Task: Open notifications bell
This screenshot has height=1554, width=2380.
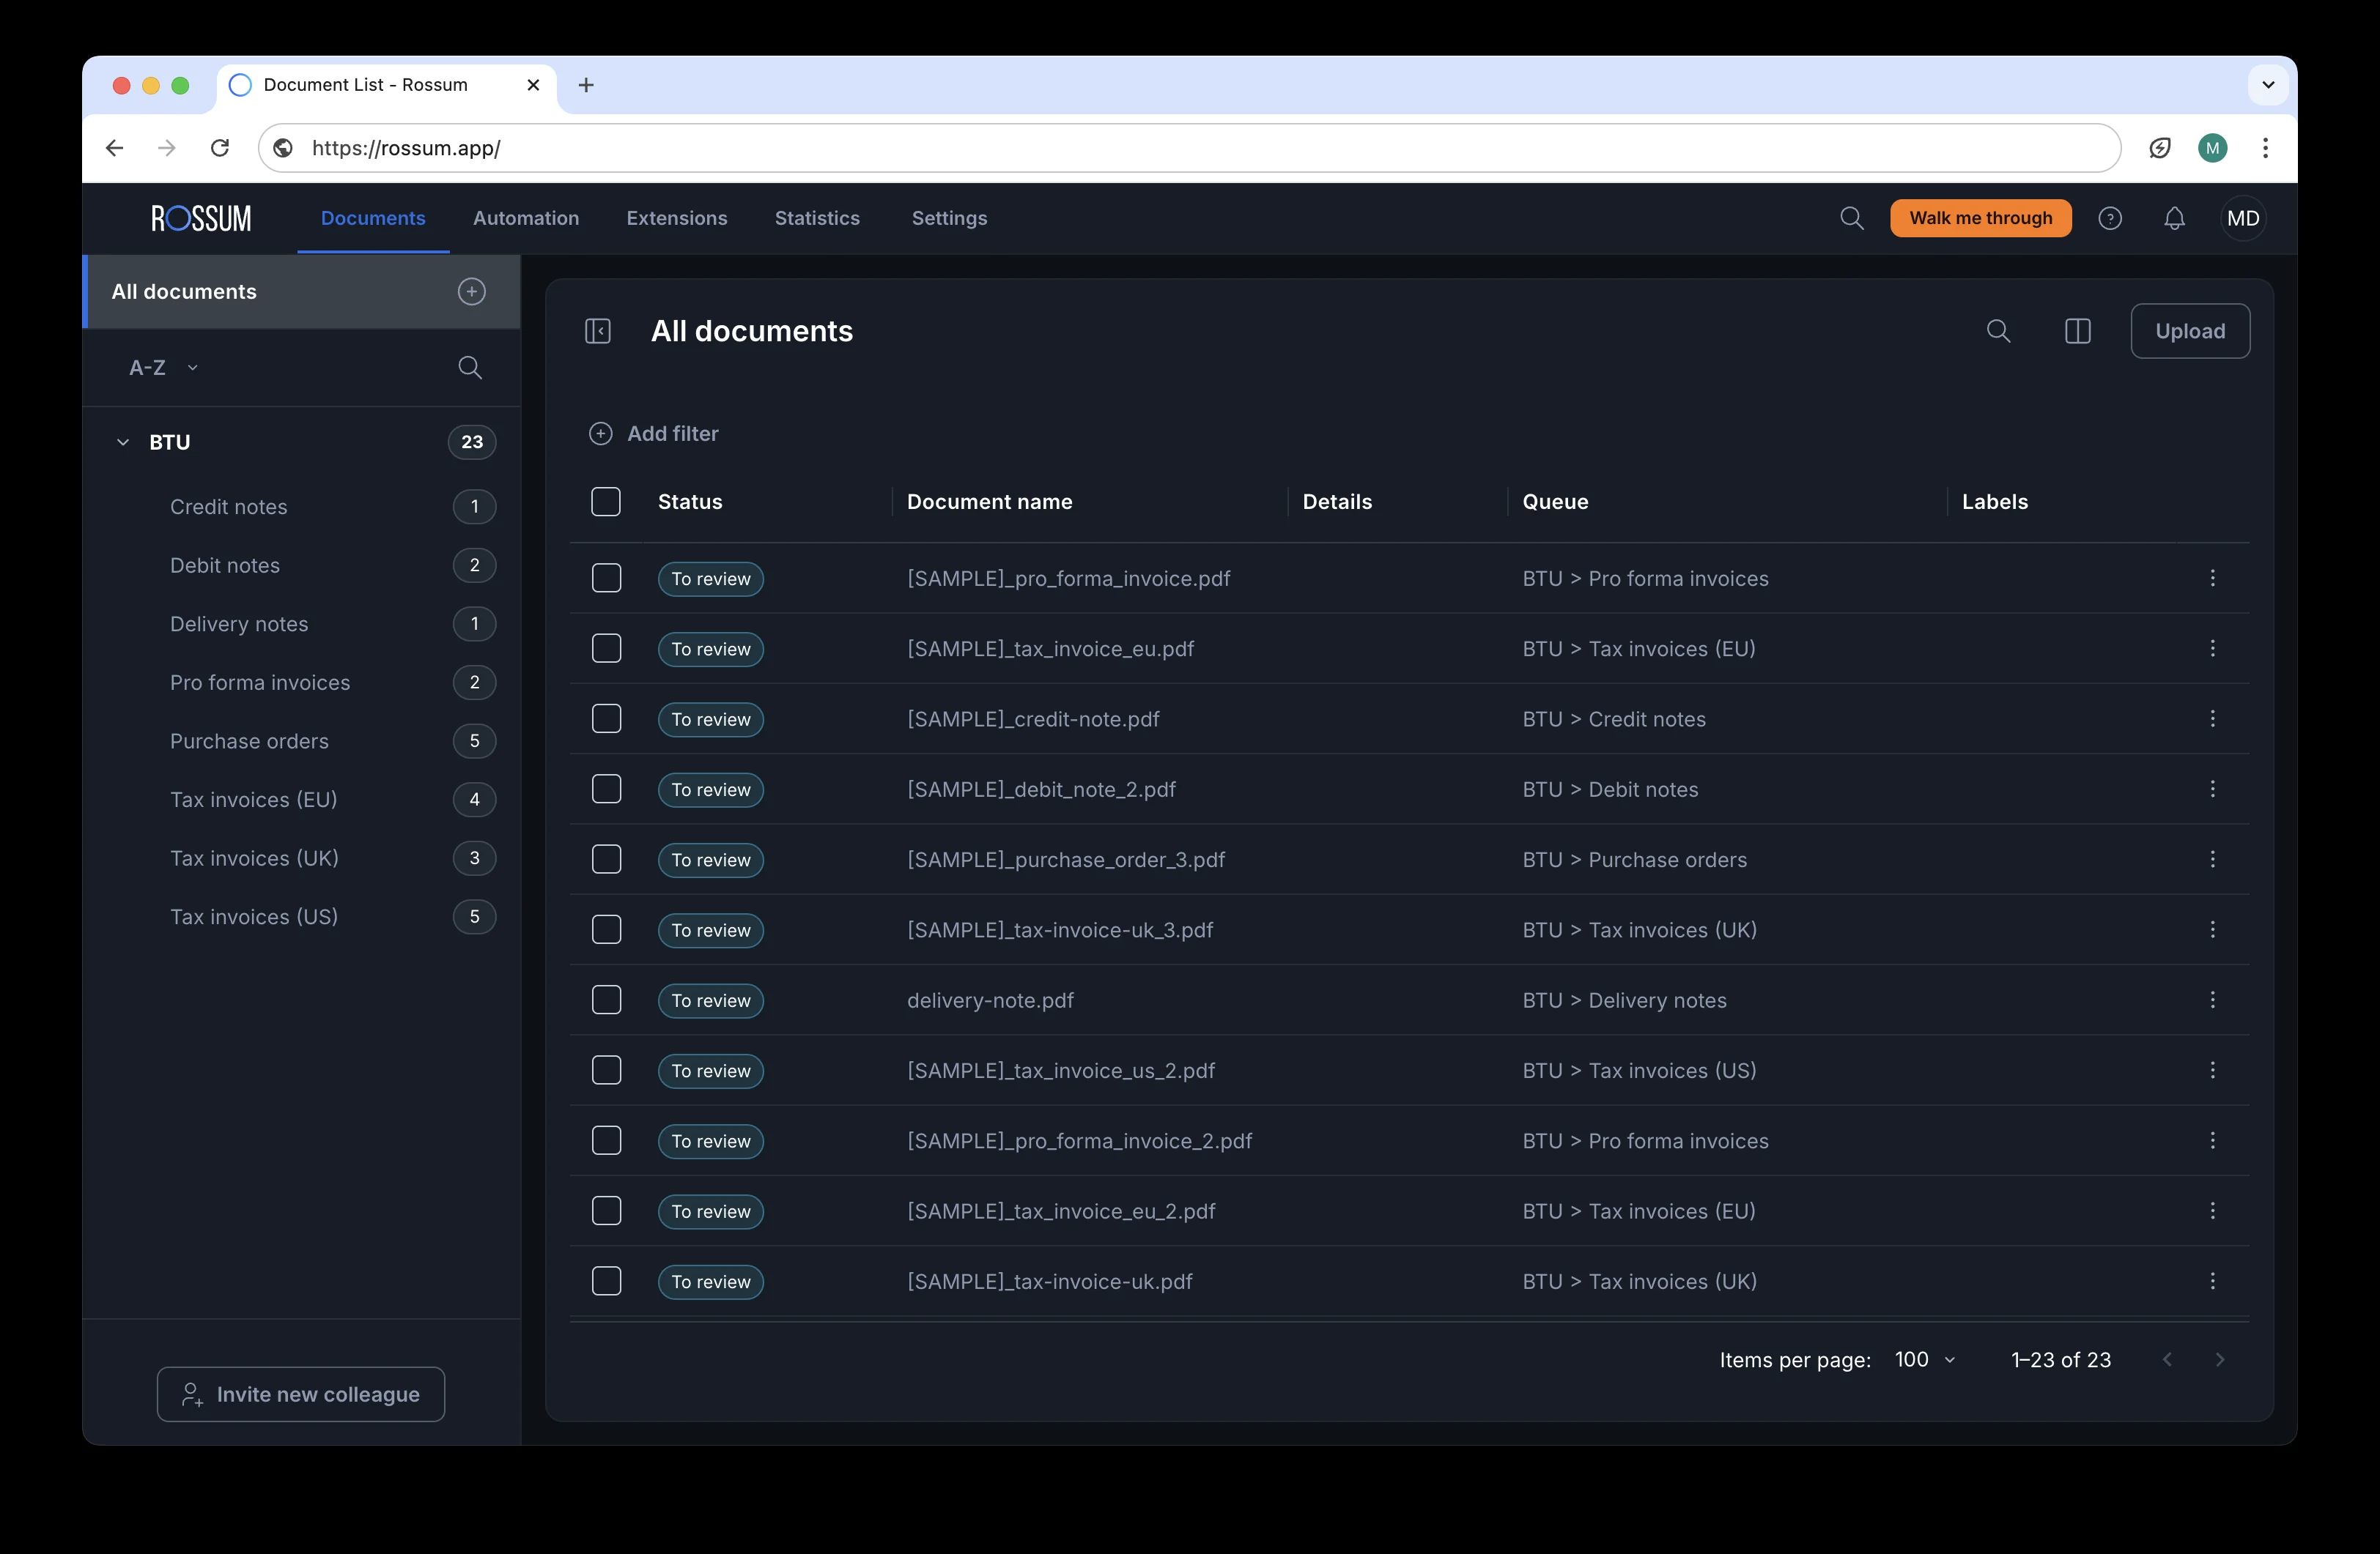Action: tap(2174, 218)
